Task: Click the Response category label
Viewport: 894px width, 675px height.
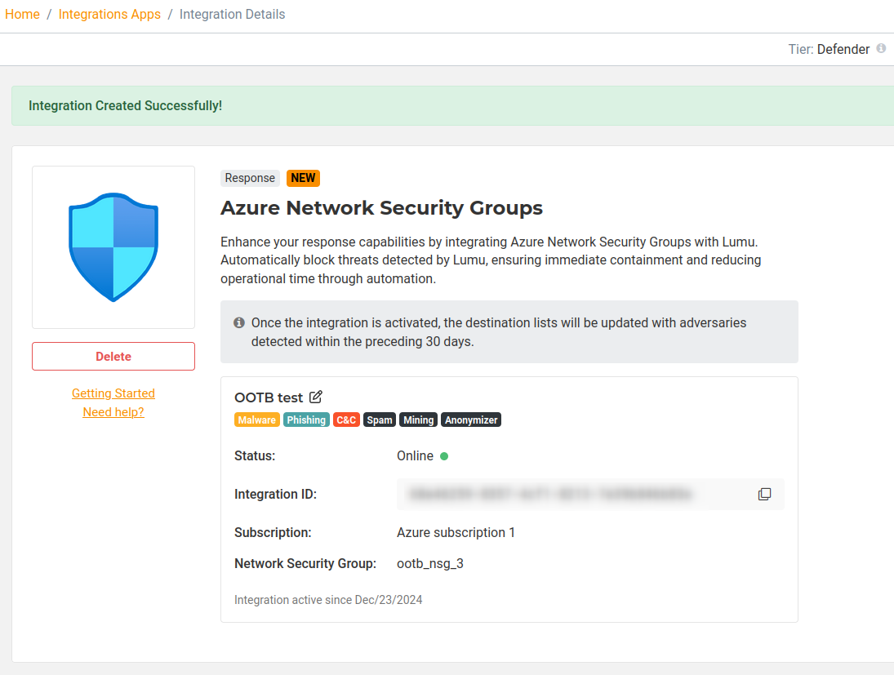Action: point(250,178)
